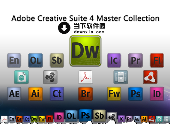Click Flash Fl icon in the dock

[49, 119]
